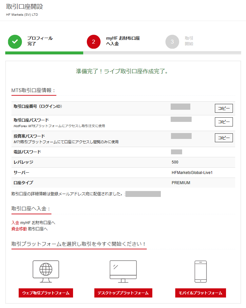The width and height of the screenshot is (246, 308).
Task: Click the mobile phone platform icon
Action: [200, 271]
